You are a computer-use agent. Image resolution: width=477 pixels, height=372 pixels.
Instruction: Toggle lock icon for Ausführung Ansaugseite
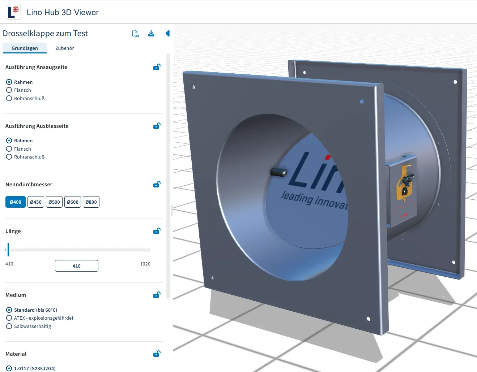(157, 67)
